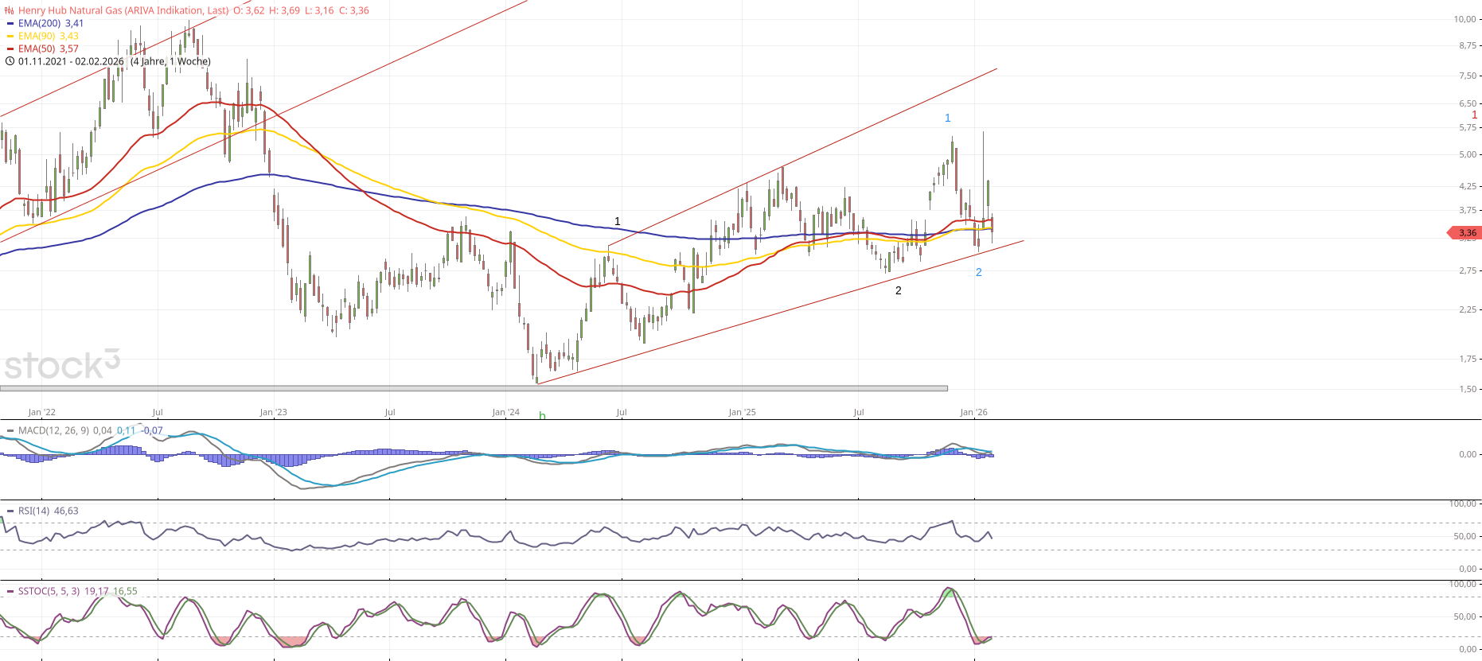Click the red 3,36 current price tag

tap(1464, 233)
